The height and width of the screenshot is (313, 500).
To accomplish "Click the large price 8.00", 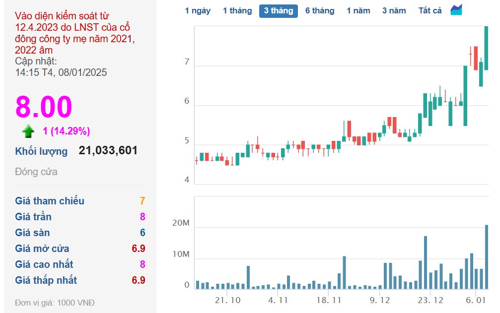I will [x=44, y=107].
